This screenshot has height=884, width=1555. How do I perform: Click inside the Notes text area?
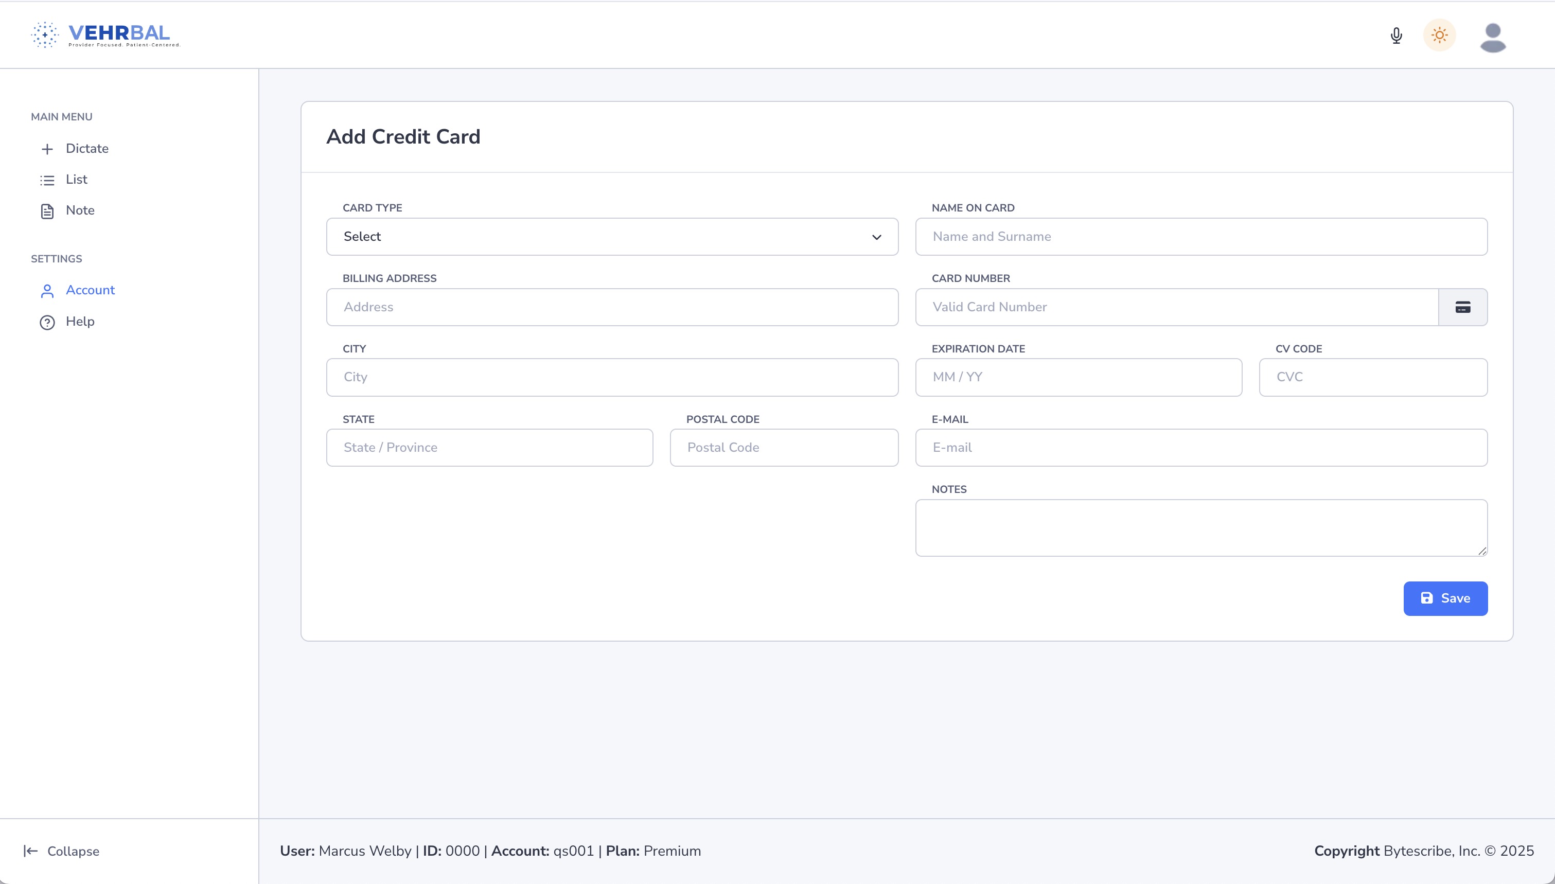point(1200,527)
